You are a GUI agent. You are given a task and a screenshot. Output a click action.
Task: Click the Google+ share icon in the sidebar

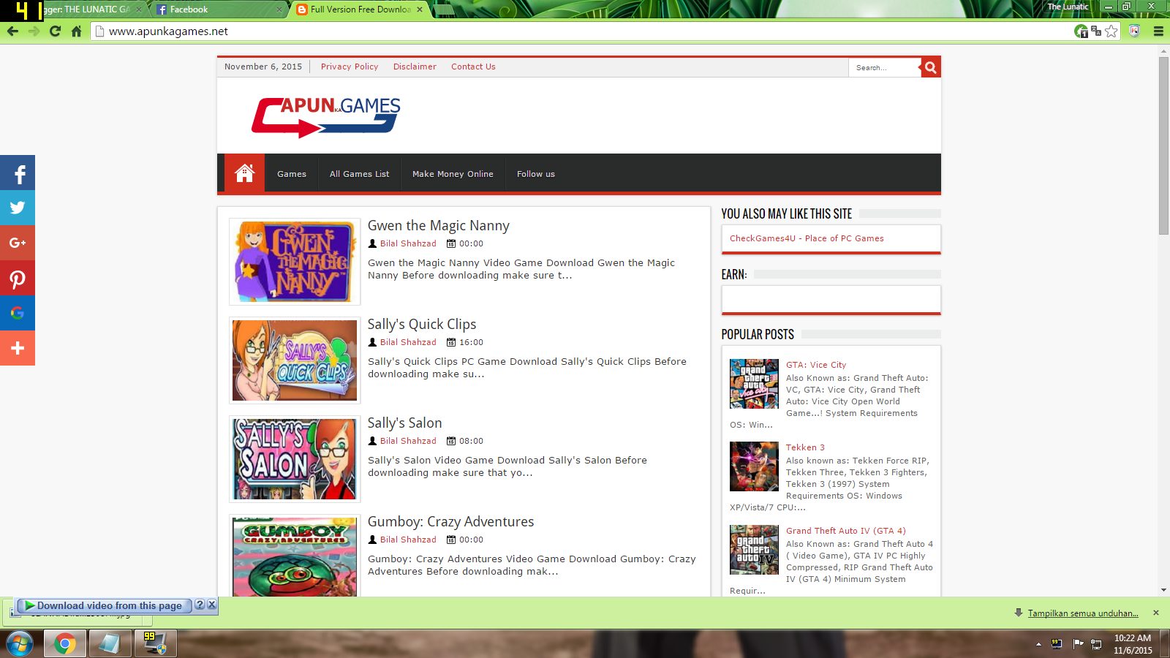pos(18,243)
